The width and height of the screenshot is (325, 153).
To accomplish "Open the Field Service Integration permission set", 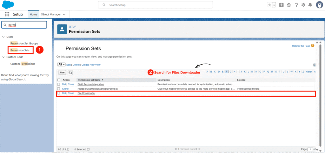I will (91, 84).
